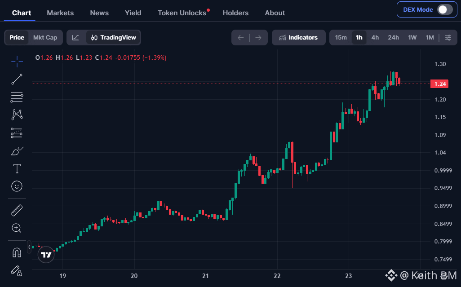The image size is (461, 287).
Task: Set the interval to 1h
Action: [x=359, y=38]
